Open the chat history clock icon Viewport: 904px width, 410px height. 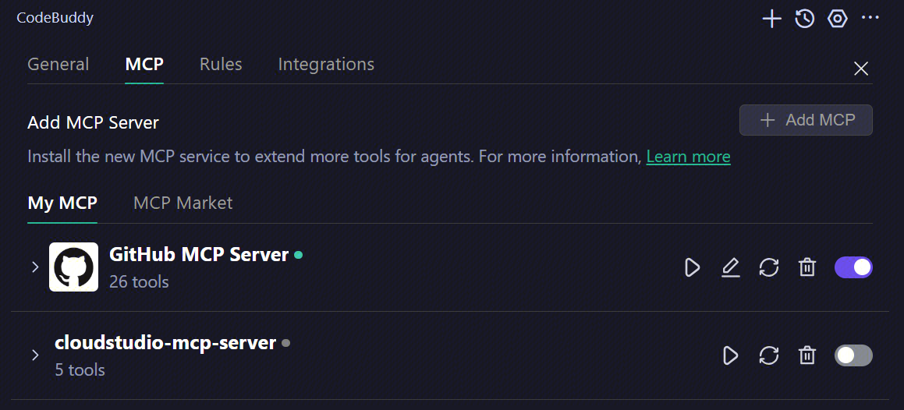[804, 19]
